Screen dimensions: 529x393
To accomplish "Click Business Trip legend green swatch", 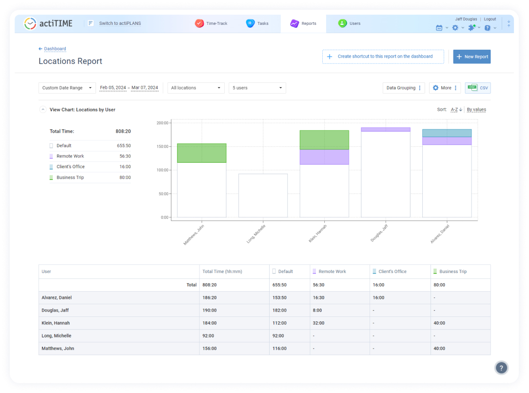I will tap(51, 177).
